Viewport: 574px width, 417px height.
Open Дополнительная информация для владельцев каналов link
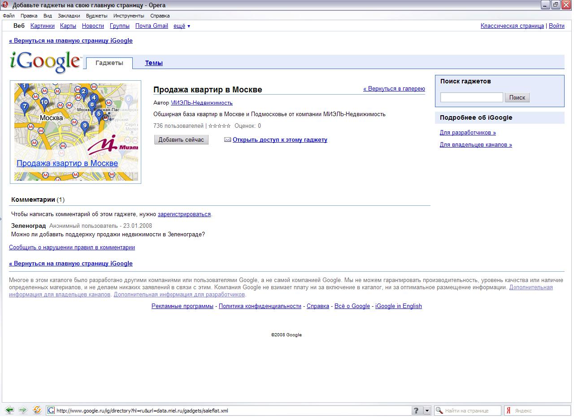point(531,287)
